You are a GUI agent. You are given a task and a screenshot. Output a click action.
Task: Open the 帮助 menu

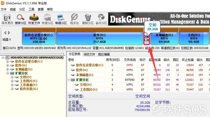[x=50, y=9]
